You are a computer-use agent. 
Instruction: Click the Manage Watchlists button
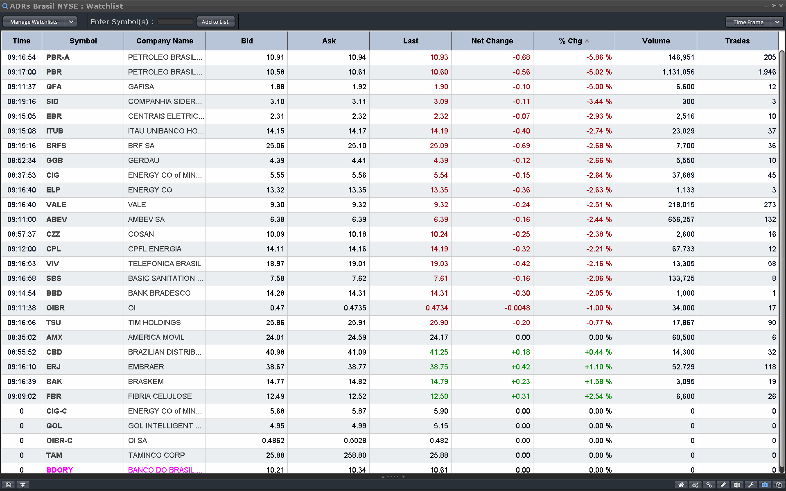pyautogui.click(x=34, y=22)
